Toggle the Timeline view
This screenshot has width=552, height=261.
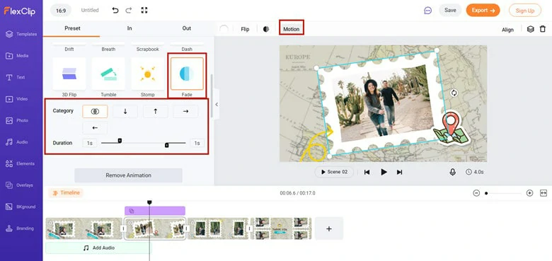66,193
